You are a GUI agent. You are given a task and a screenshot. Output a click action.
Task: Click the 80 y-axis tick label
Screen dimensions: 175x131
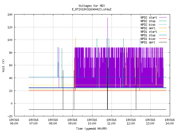pyautogui.click(x=11, y=53)
